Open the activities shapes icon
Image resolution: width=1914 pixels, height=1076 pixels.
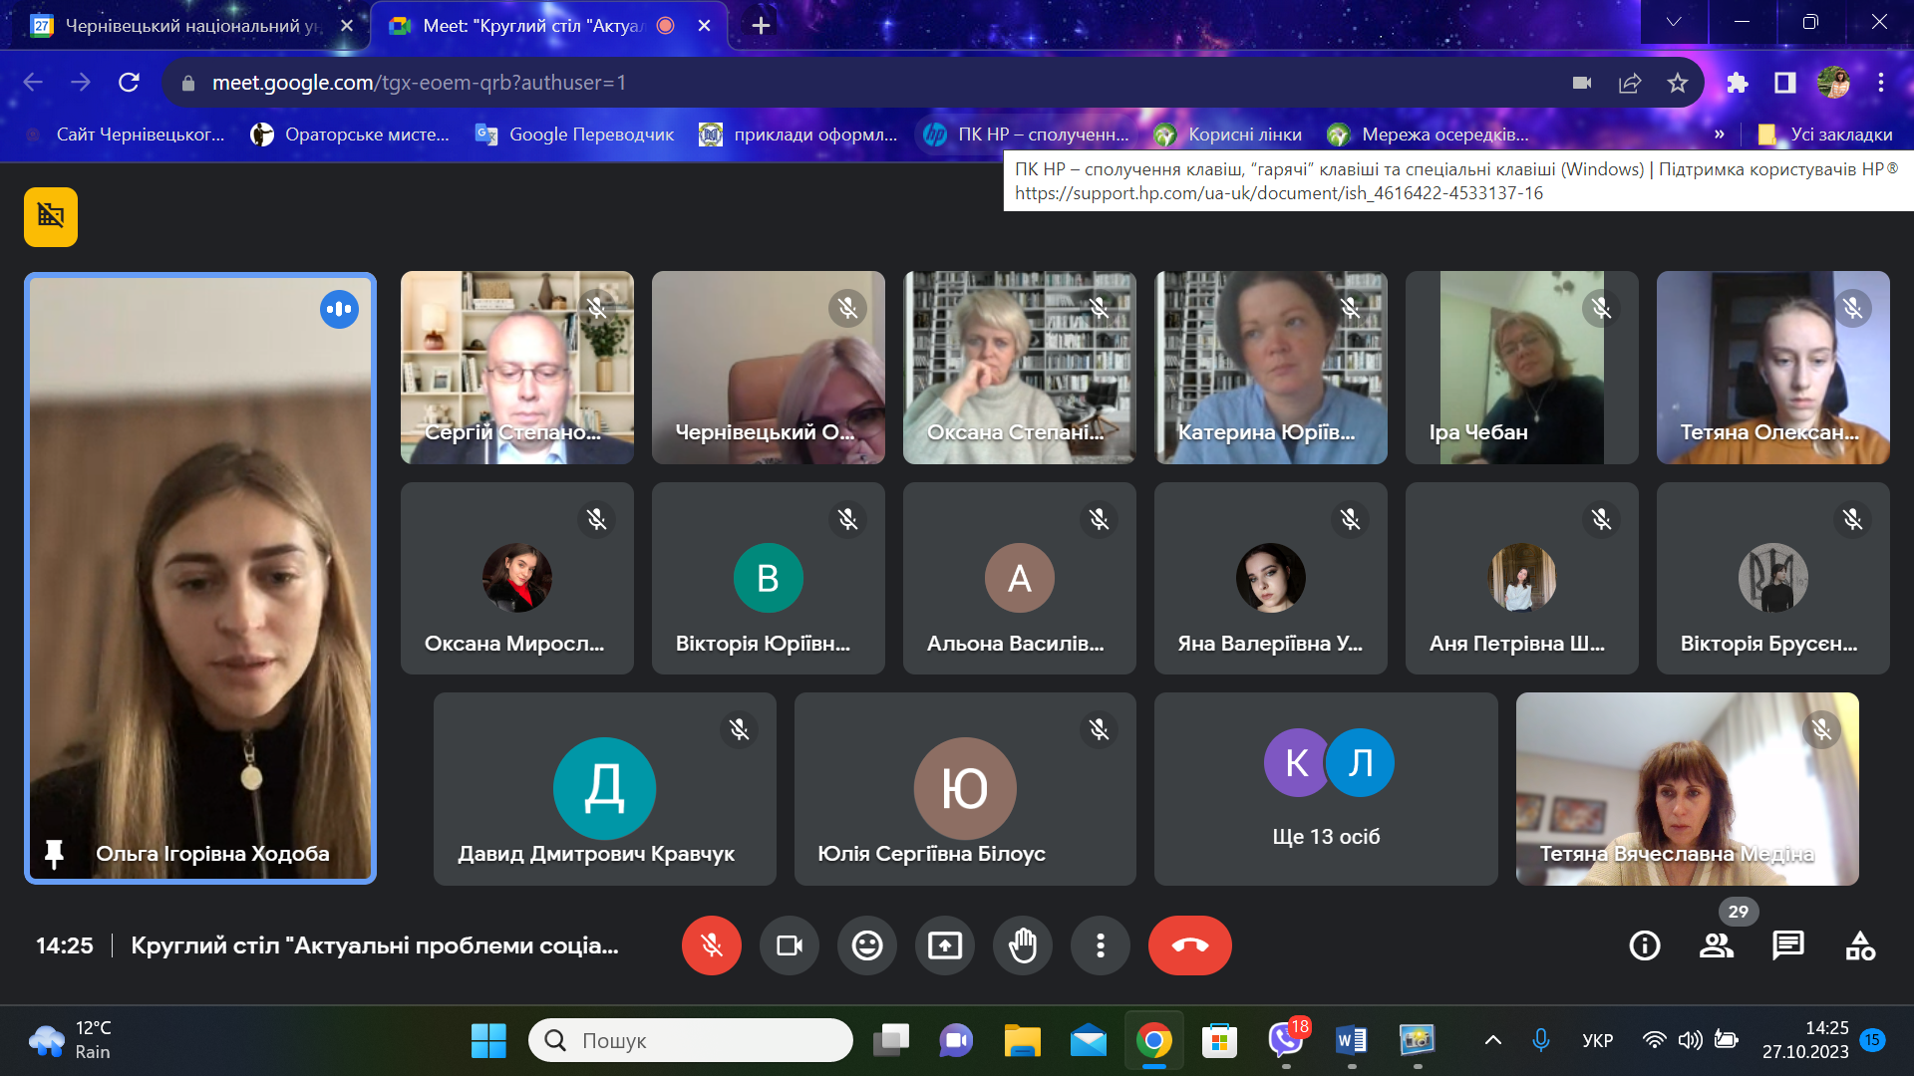[x=1859, y=944]
